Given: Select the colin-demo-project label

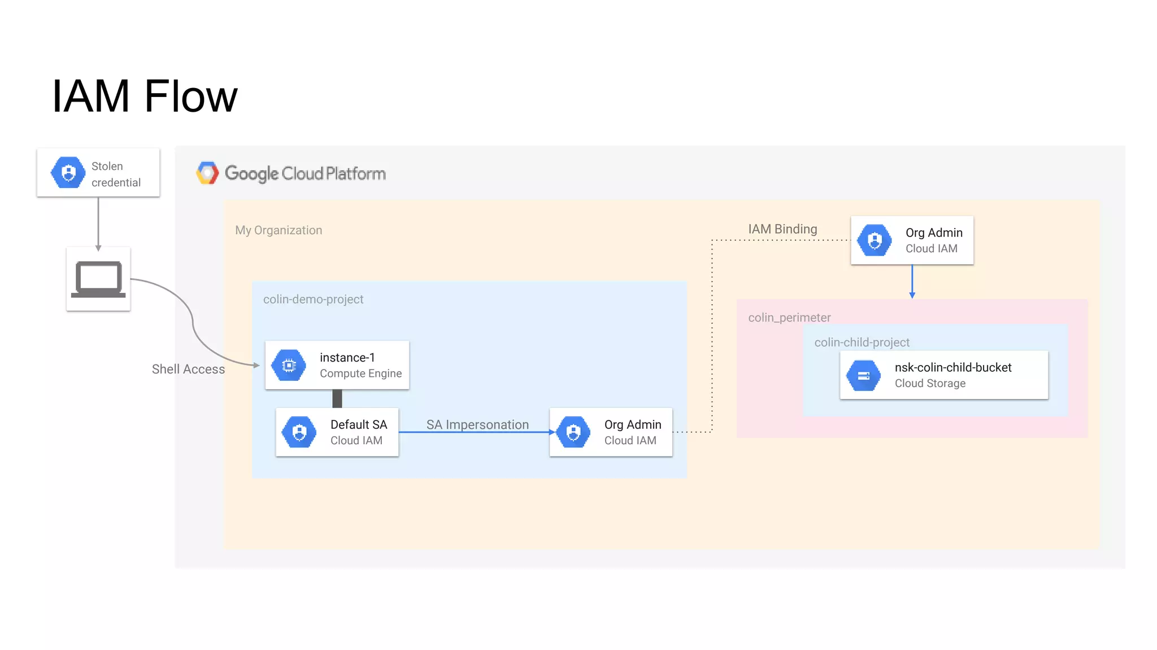Looking at the screenshot, I should 313,299.
